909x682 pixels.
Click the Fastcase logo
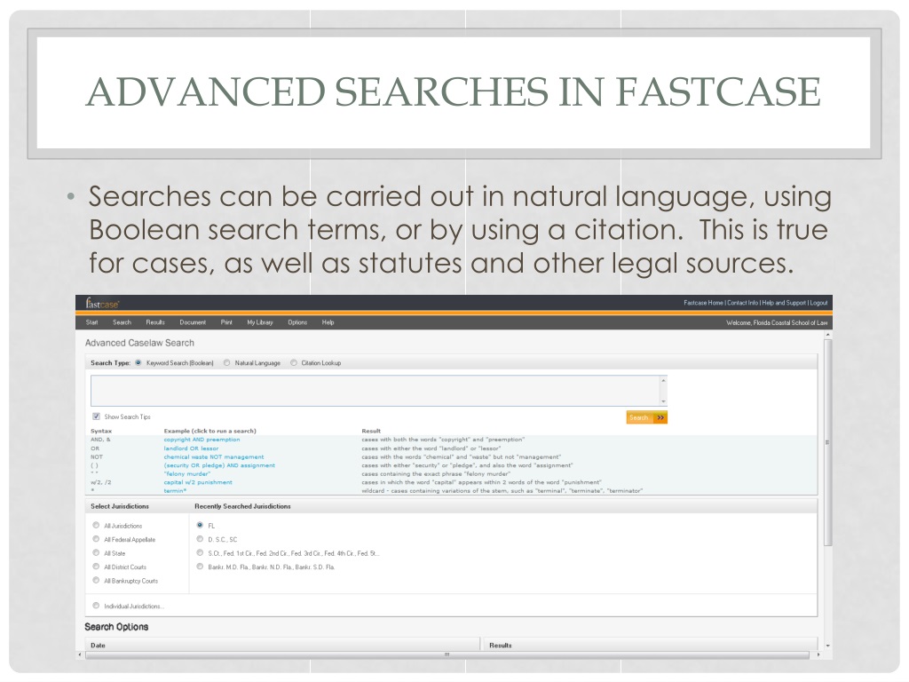point(102,304)
